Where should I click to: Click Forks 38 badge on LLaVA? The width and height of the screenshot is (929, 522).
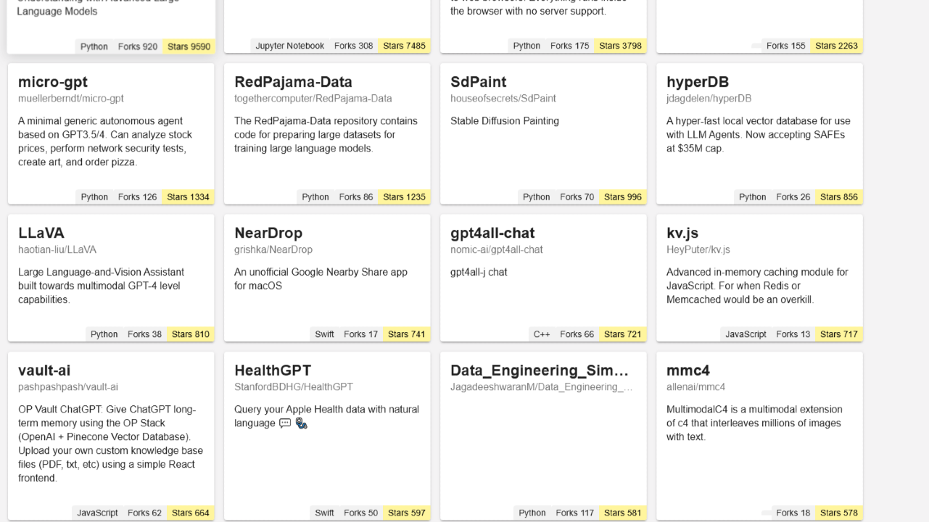[145, 334]
